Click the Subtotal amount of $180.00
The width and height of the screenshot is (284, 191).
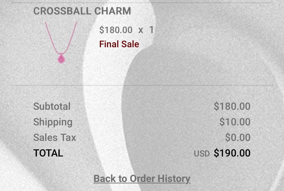232,106
